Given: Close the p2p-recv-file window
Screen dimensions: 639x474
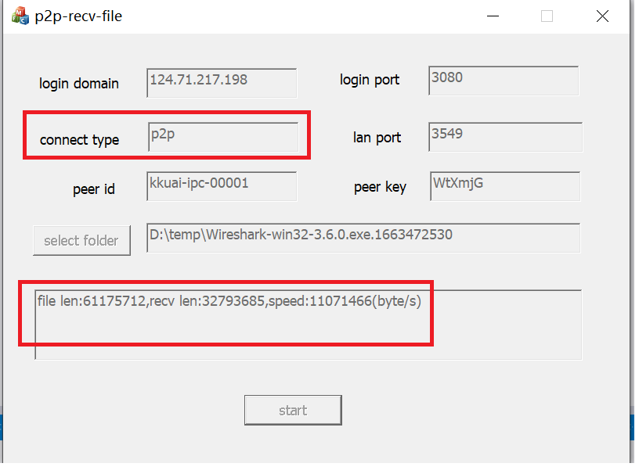Looking at the screenshot, I should 601,16.
